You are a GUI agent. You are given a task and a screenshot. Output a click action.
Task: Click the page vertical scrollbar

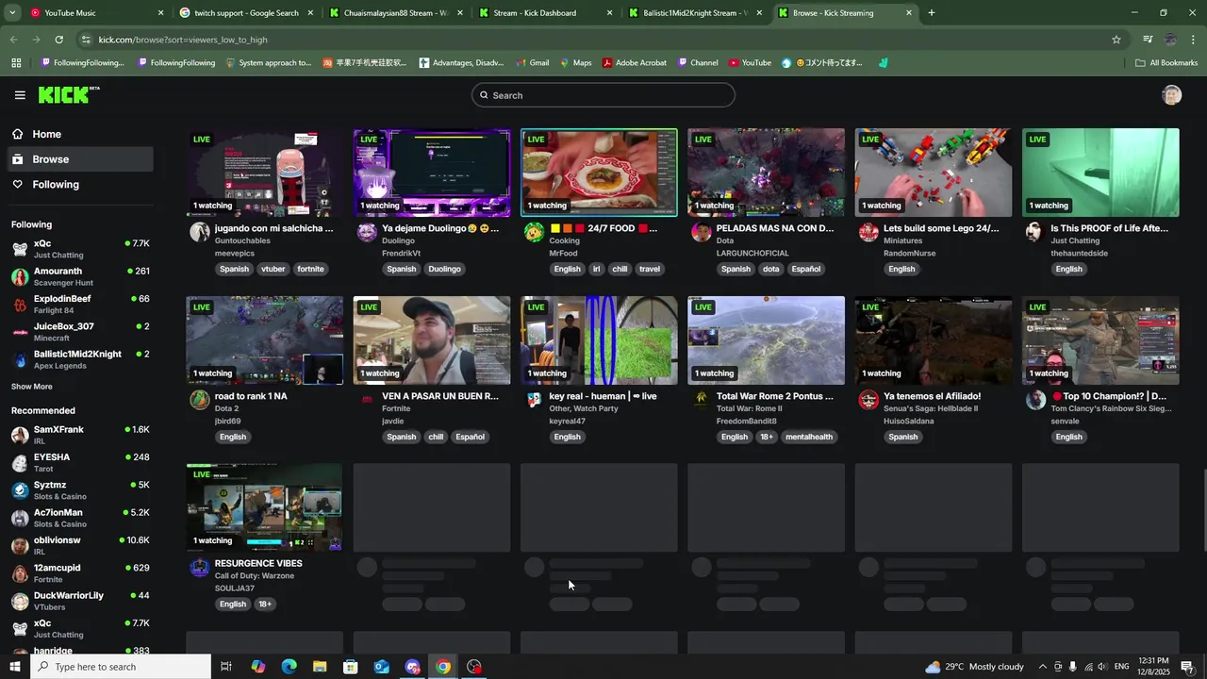click(x=1204, y=511)
